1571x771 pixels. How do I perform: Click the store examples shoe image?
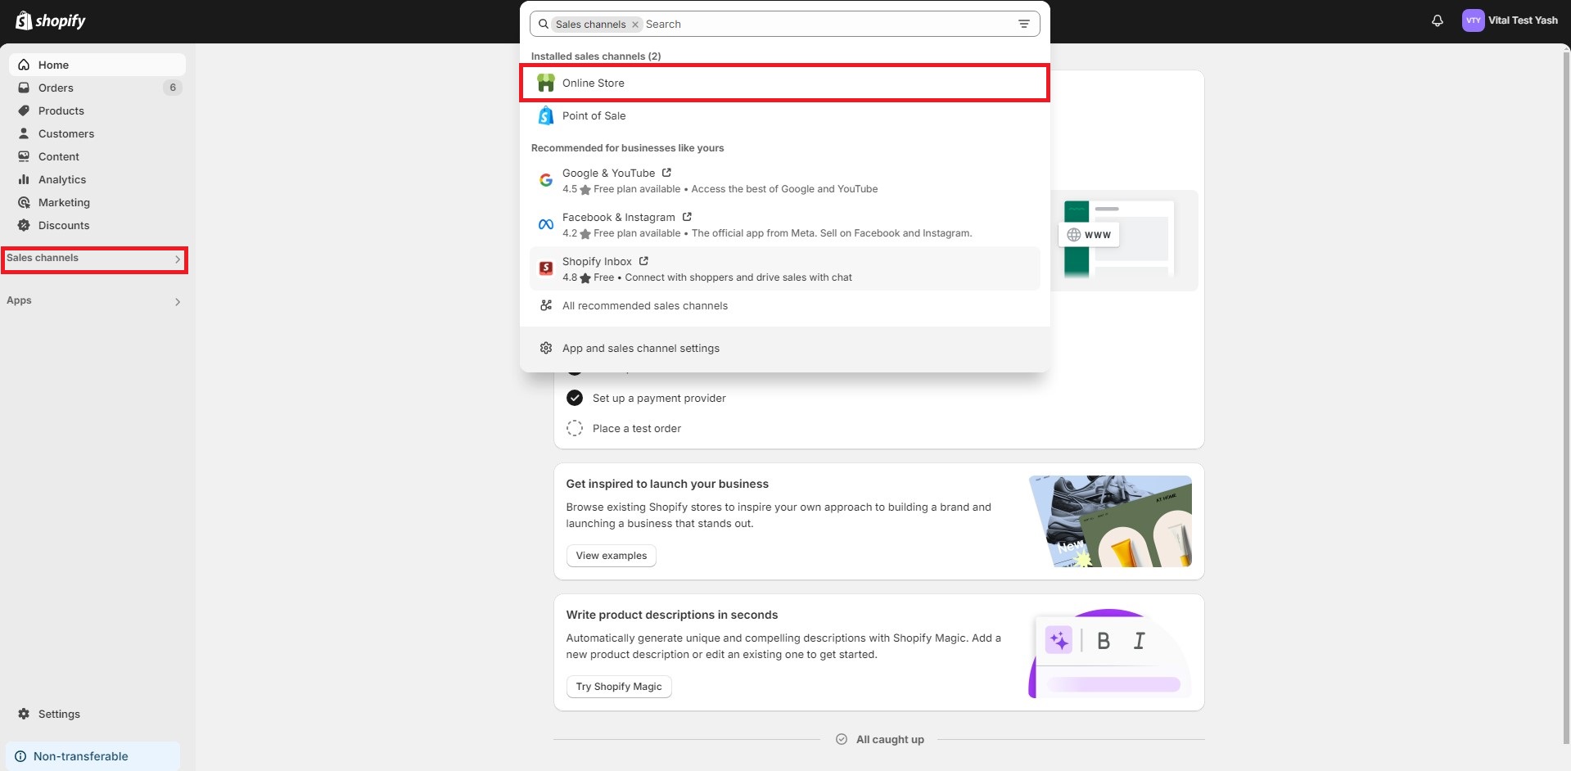point(1110,521)
